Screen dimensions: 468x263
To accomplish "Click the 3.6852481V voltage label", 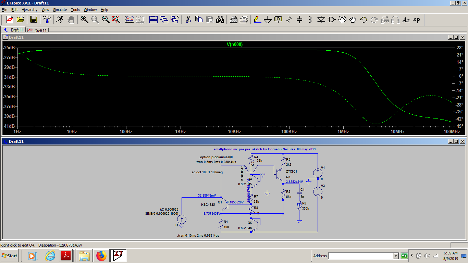I will tap(294, 181).
